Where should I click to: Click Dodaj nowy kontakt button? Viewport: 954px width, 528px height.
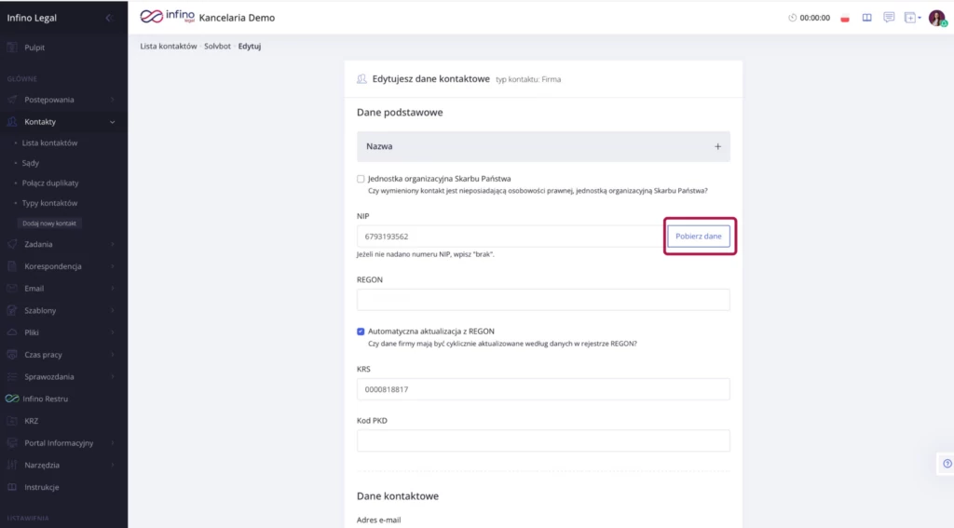tap(50, 223)
